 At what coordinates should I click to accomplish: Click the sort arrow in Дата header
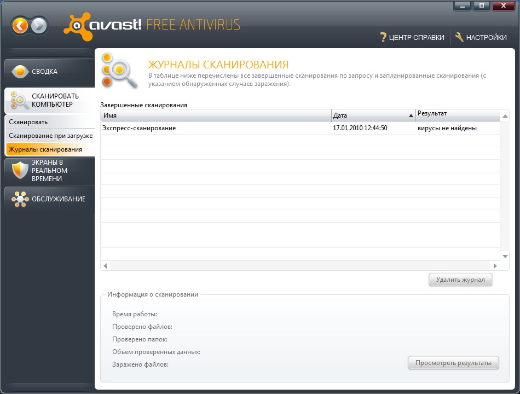[x=411, y=116]
